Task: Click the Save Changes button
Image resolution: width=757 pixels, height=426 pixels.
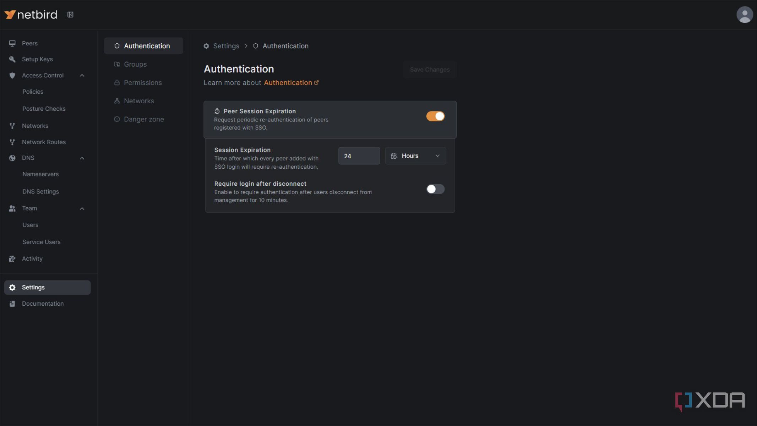Action: [430, 70]
